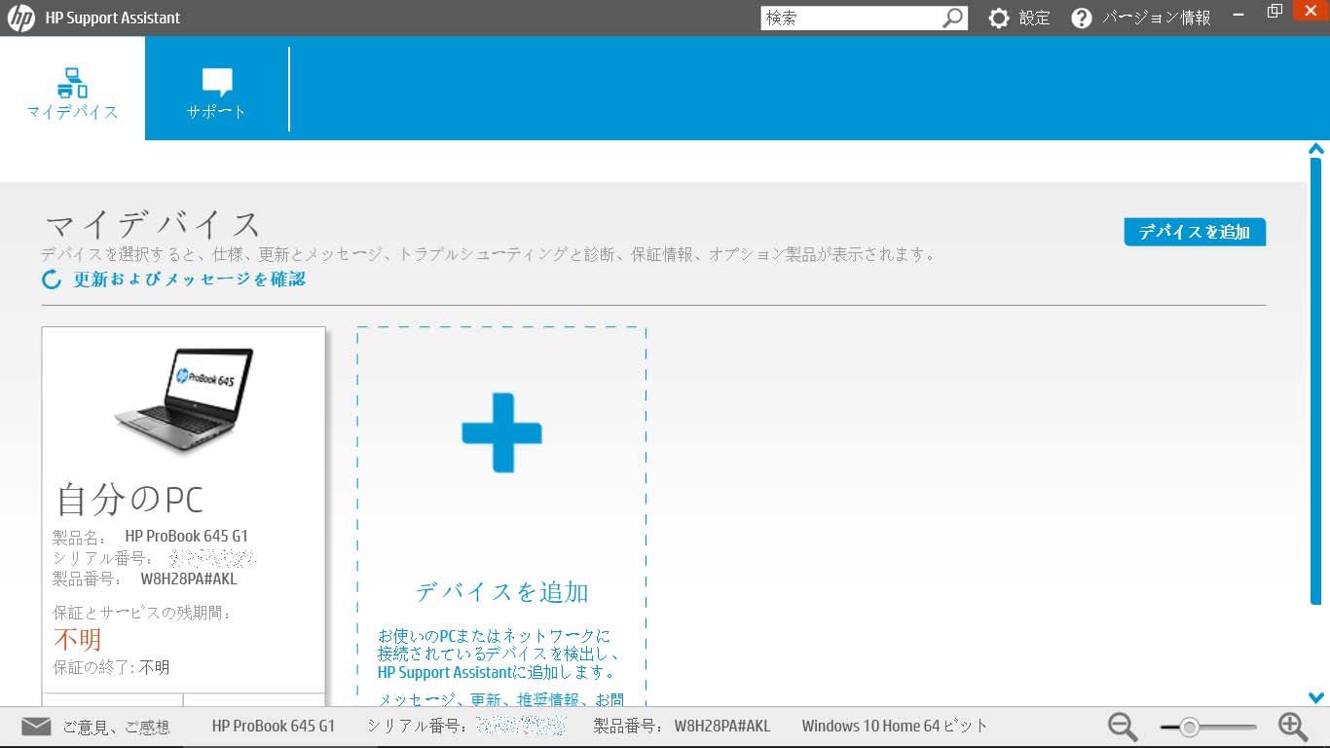This screenshot has height=748, width=1330.
Task: Click the HP logo icon in title bar
Action: (x=20, y=18)
